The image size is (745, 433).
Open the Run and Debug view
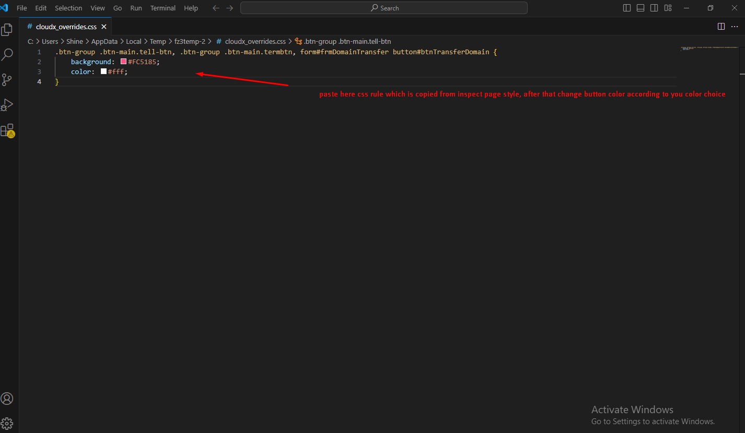[x=7, y=105]
